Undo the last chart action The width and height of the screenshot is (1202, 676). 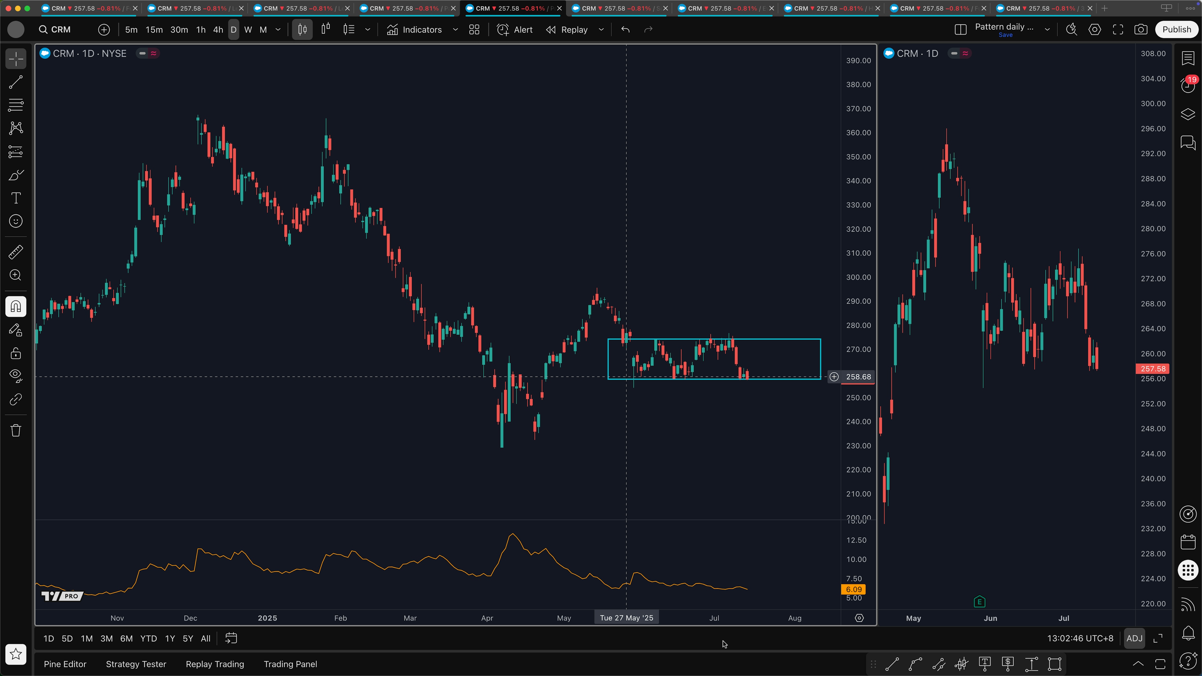click(625, 29)
